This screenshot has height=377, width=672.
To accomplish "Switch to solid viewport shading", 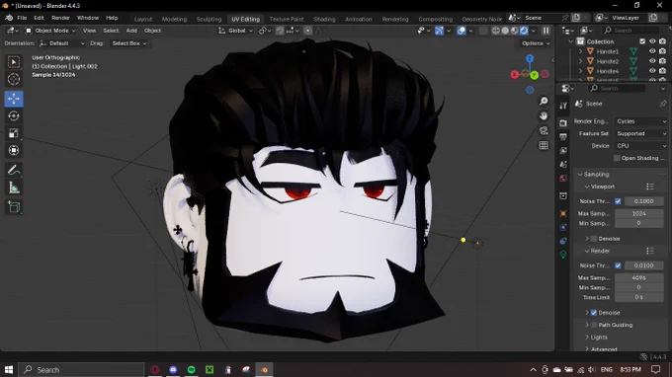I will (505, 31).
